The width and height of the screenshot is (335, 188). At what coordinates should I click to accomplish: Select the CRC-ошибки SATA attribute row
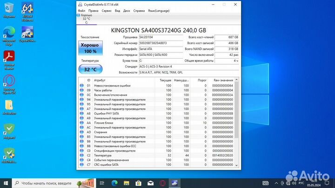click(x=156, y=165)
